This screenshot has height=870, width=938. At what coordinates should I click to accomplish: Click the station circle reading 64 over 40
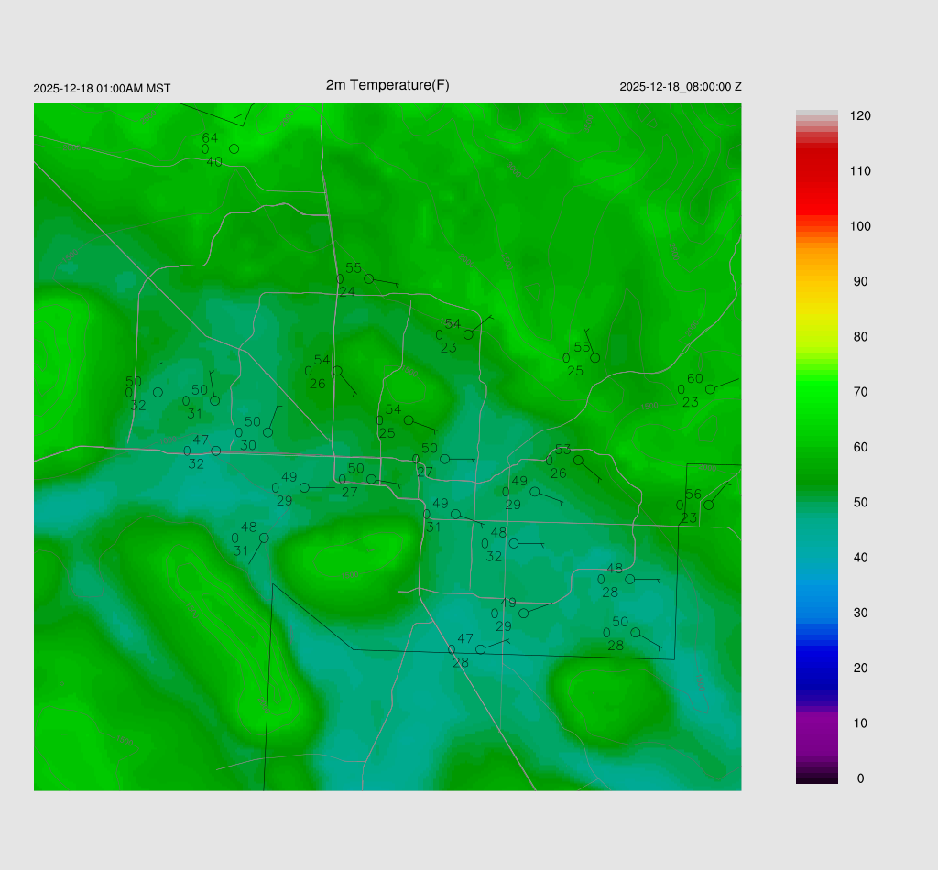(x=234, y=148)
